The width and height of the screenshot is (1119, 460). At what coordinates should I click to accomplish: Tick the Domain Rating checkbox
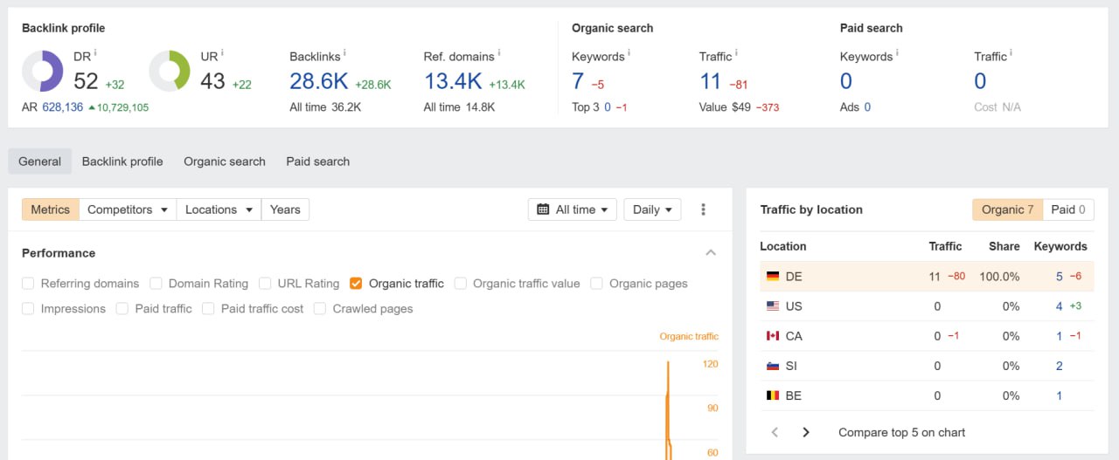pyautogui.click(x=156, y=284)
